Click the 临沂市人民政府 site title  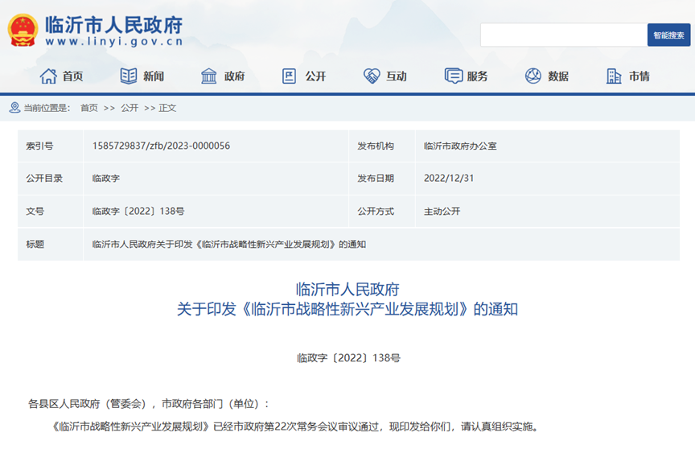point(114,25)
